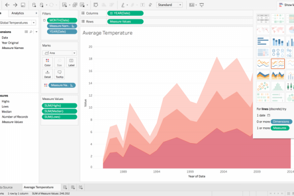Switch to the Analytics tab

pyautogui.click(x=18, y=13)
